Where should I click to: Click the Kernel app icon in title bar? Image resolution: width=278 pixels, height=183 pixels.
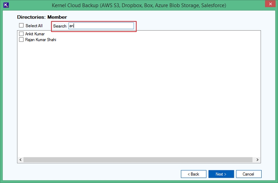click(6, 5)
